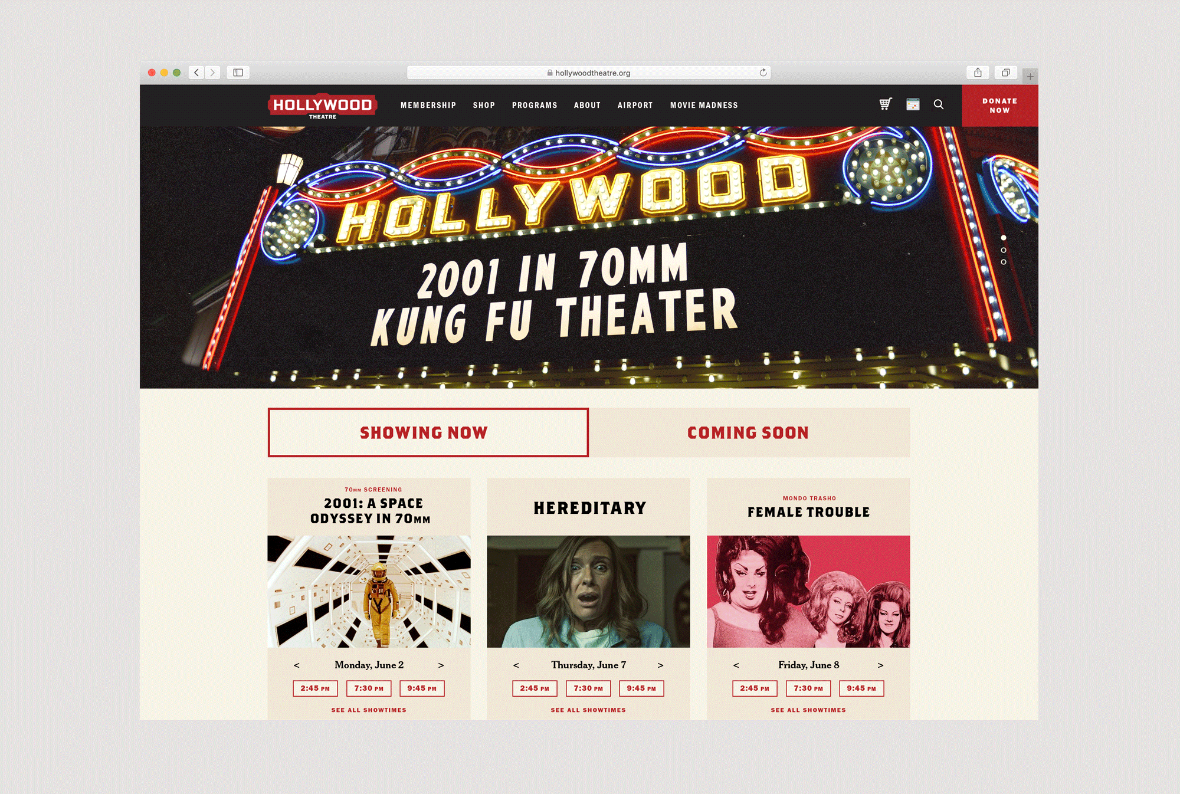Click the search magnifier icon
The height and width of the screenshot is (794, 1180).
[939, 104]
